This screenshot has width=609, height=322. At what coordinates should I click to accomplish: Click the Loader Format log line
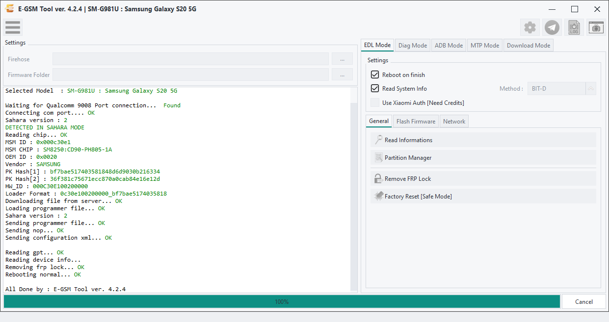click(x=86, y=194)
